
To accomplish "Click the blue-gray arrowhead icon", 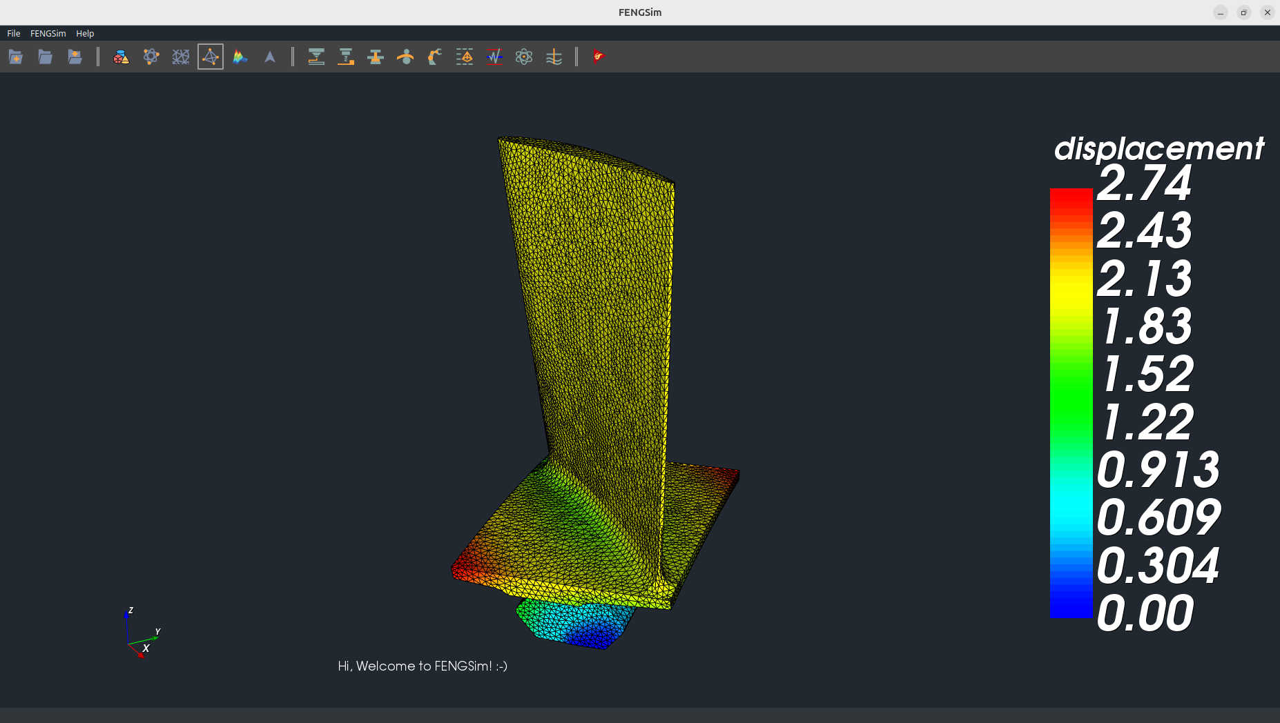I will 270,57.
